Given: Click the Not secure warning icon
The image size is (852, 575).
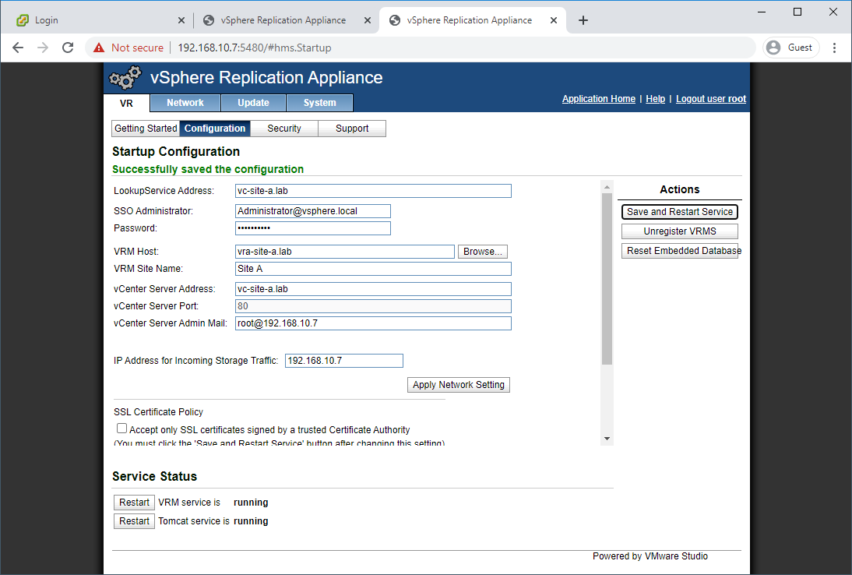Looking at the screenshot, I should [x=99, y=48].
